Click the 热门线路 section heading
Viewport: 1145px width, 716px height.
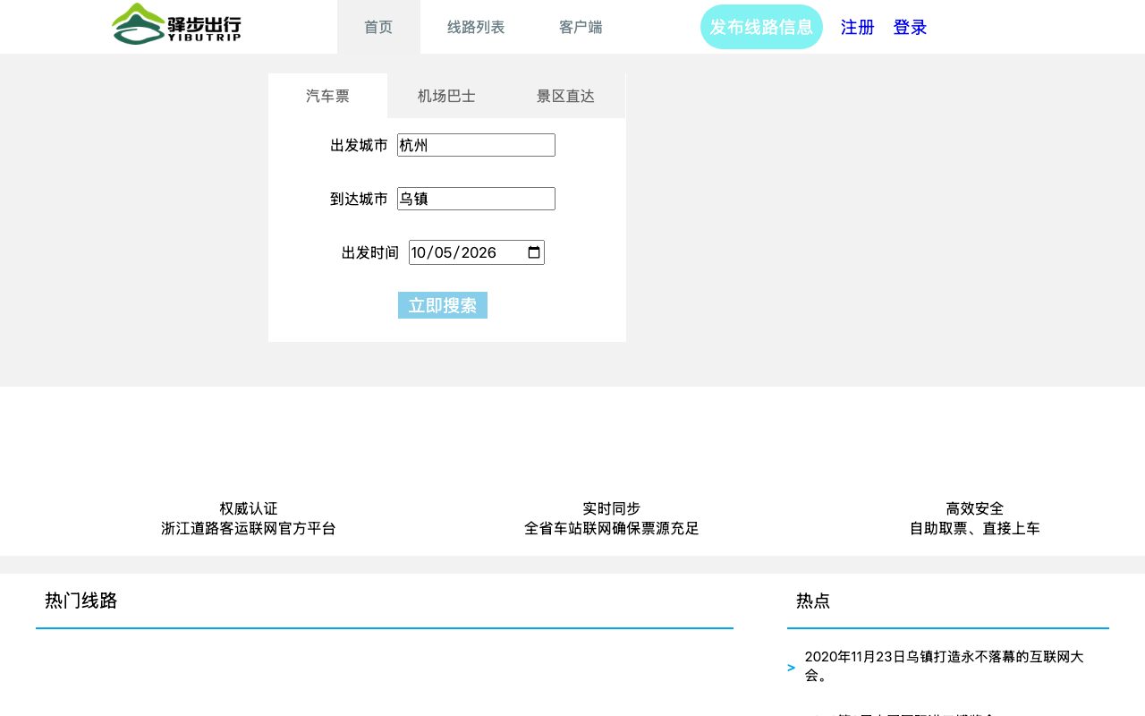81,601
